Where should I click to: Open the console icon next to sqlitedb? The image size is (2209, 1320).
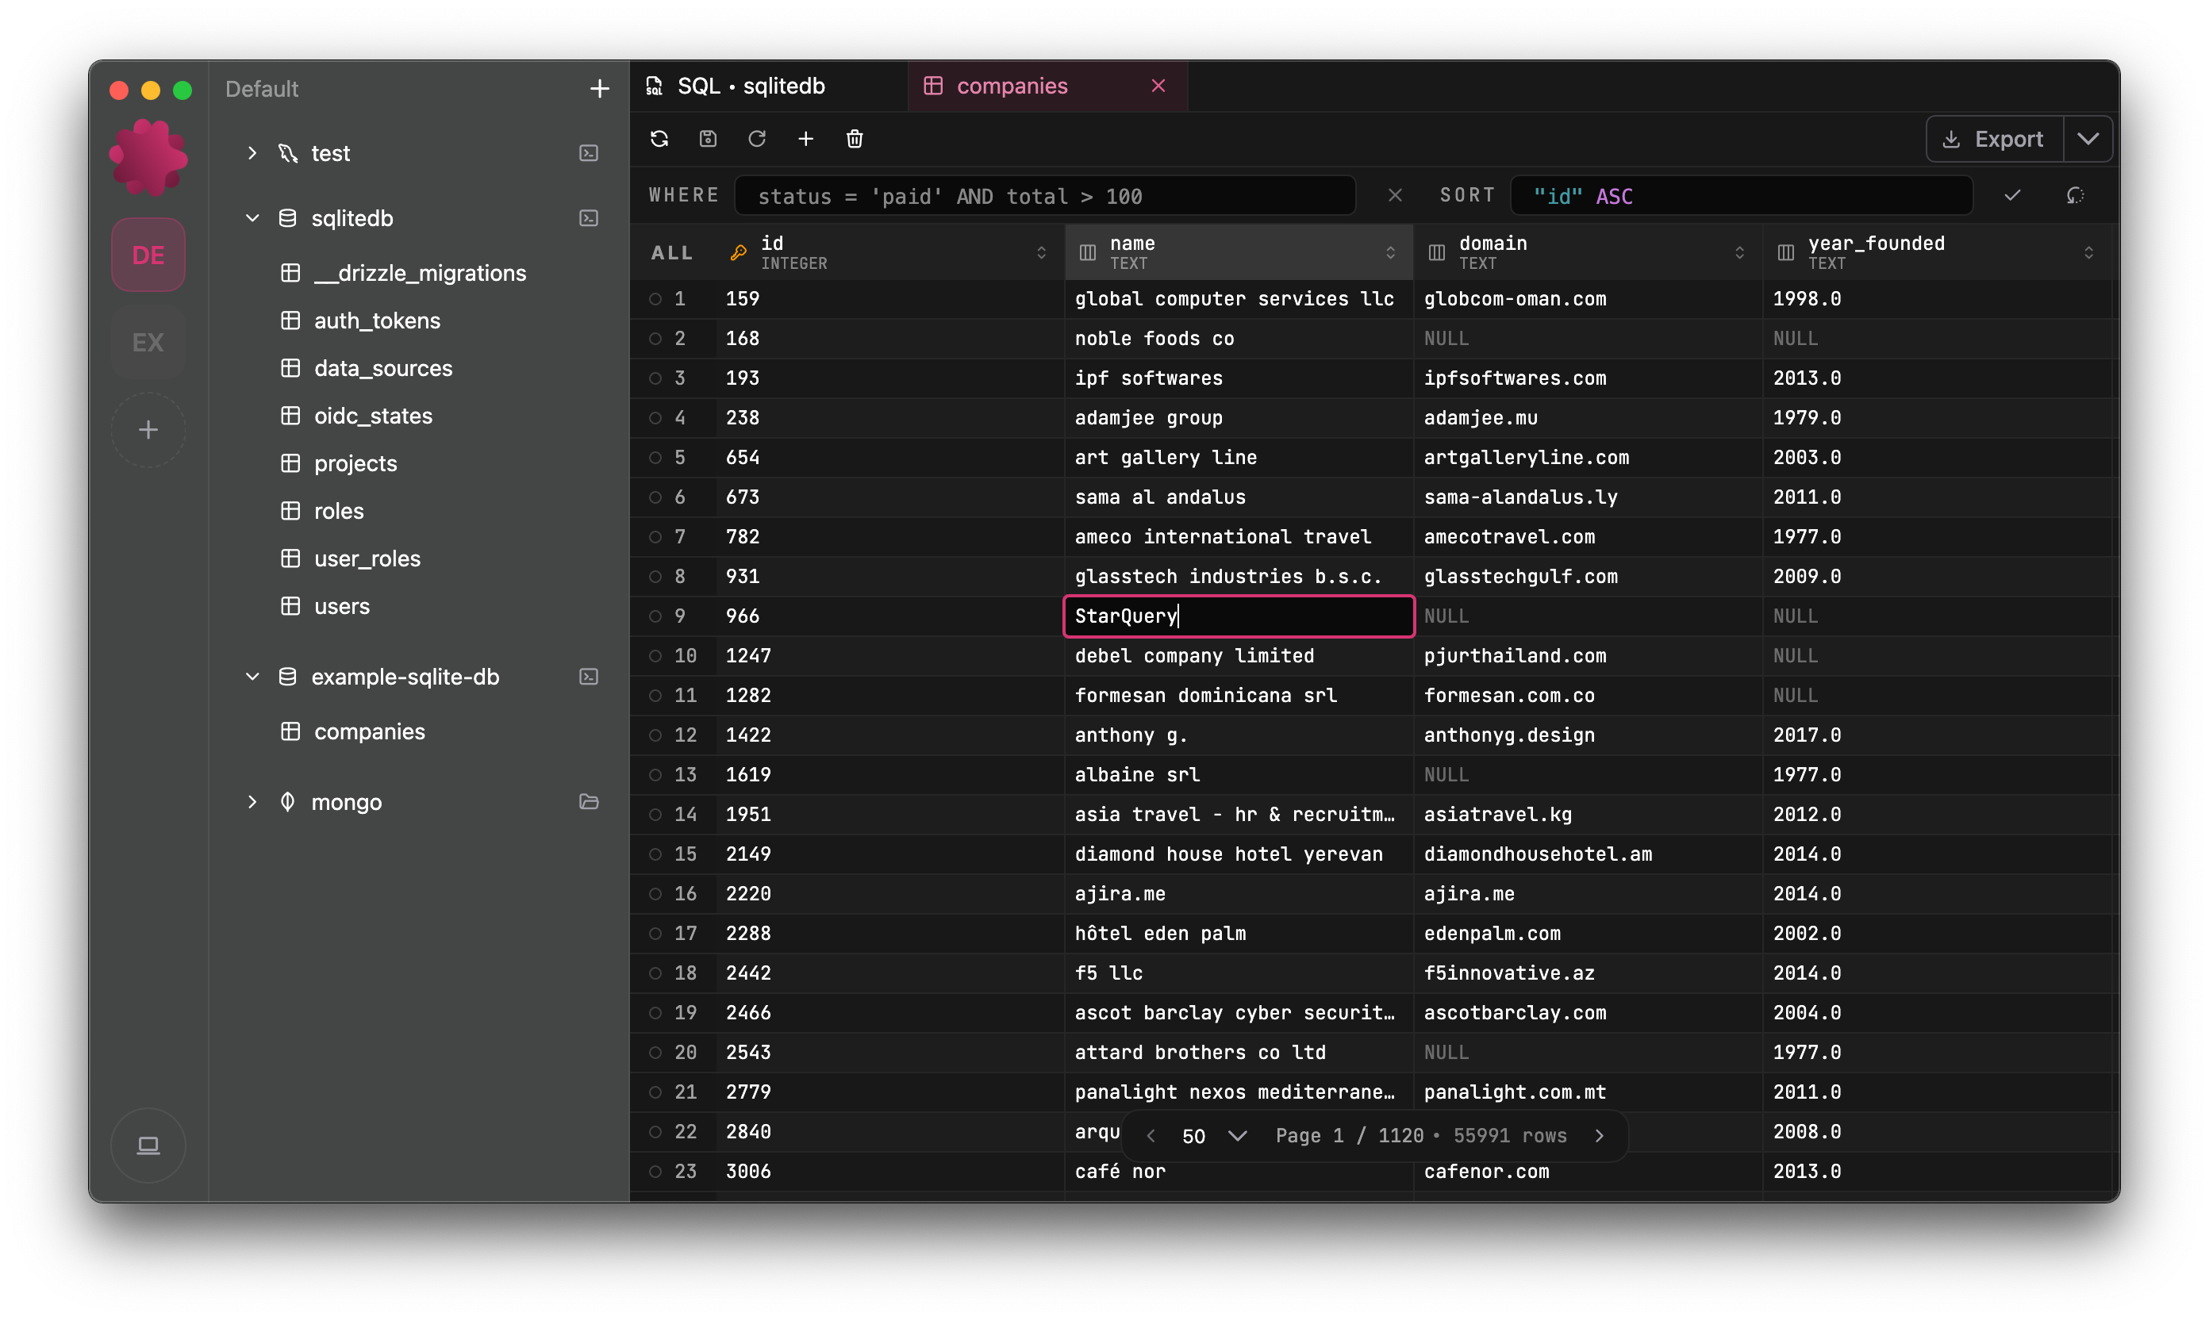tap(588, 218)
